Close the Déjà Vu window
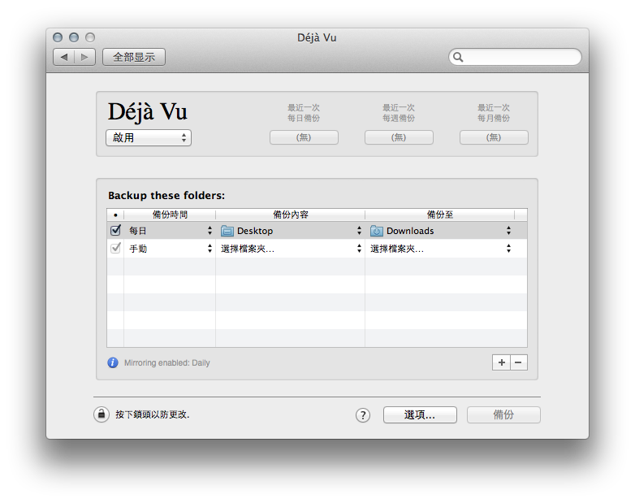Viewport: 635px width, 503px height. click(58, 37)
